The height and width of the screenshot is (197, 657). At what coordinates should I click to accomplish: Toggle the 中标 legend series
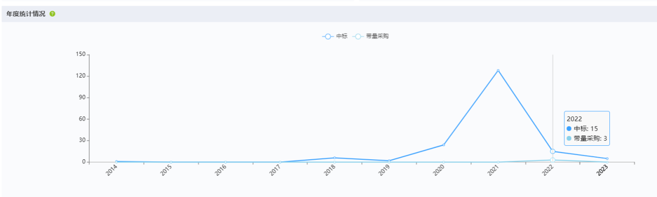335,36
